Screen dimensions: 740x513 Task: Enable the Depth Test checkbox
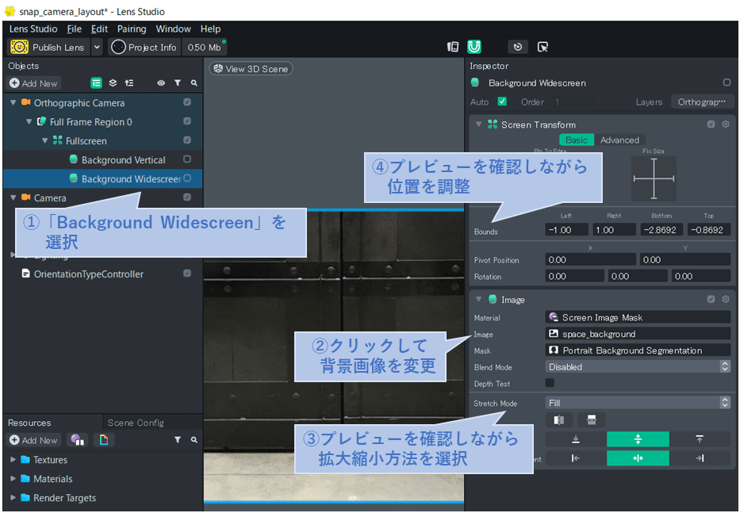point(549,383)
